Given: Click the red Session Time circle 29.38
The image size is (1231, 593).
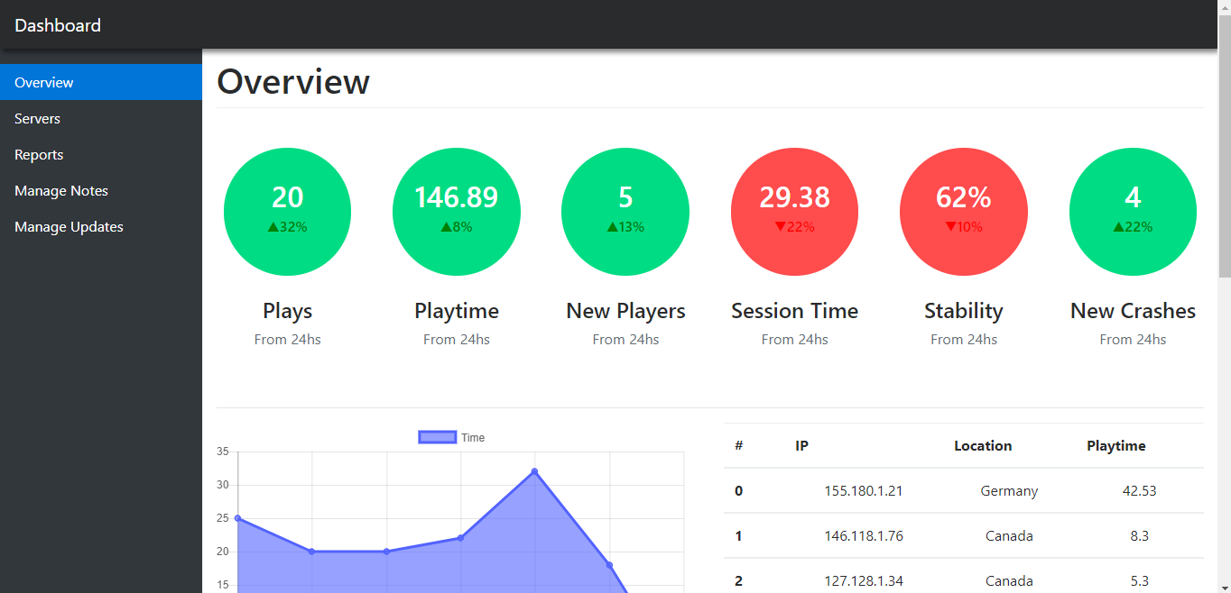Looking at the screenshot, I should point(794,212).
